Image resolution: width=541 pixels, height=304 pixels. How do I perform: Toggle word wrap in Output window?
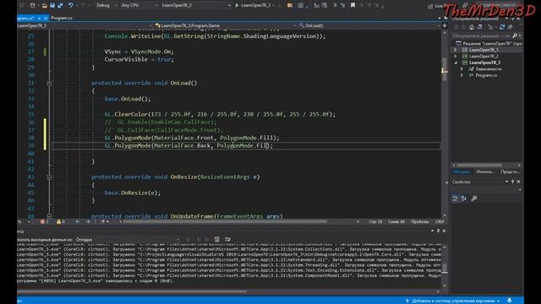click(x=227, y=239)
